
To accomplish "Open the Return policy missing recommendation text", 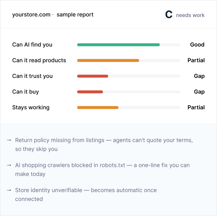I will coord(104,145).
